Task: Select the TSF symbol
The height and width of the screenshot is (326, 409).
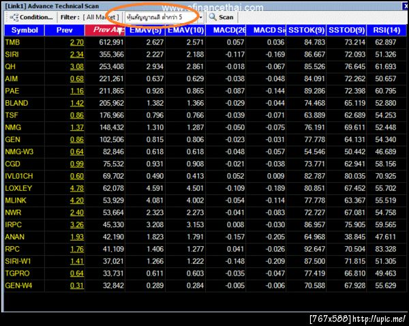Action: (x=12, y=115)
